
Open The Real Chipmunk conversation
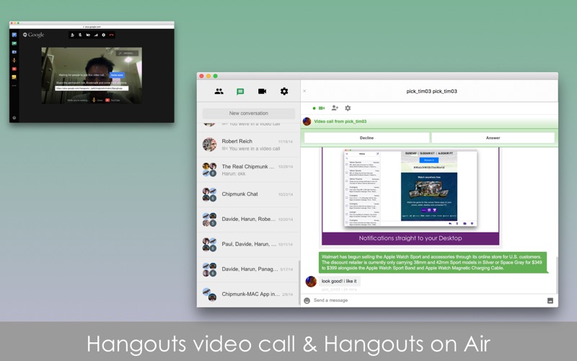click(249, 170)
